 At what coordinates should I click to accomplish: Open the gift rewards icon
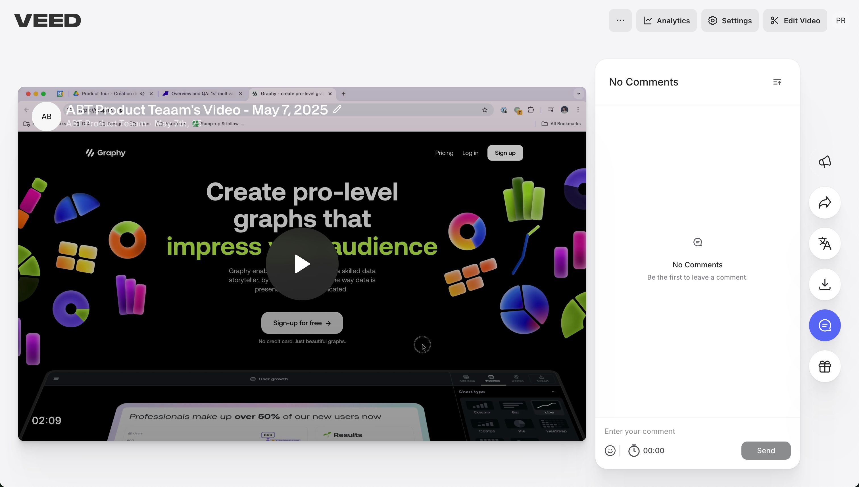(825, 366)
